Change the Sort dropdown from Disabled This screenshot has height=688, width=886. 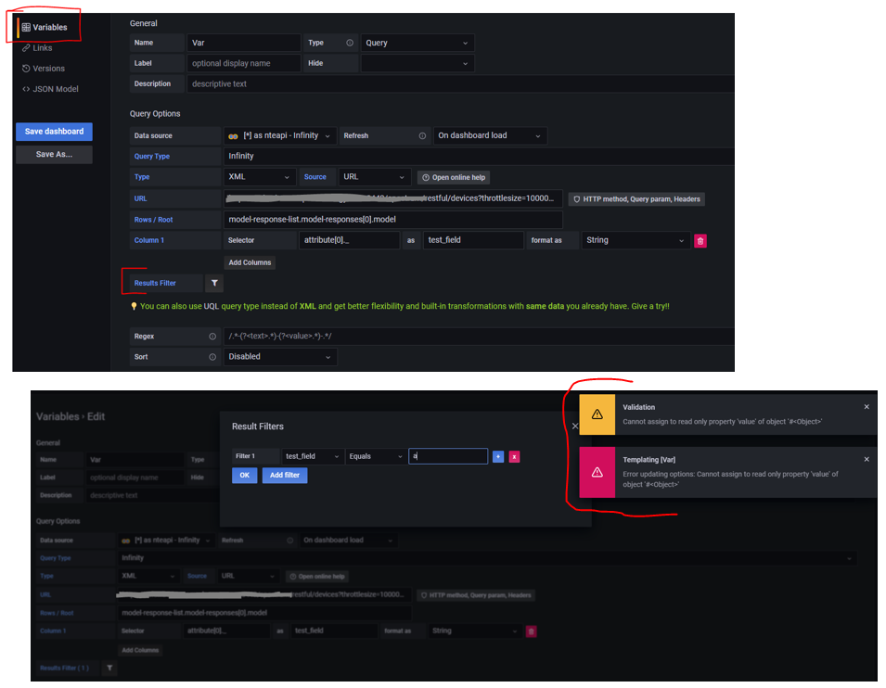click(280, 355)
